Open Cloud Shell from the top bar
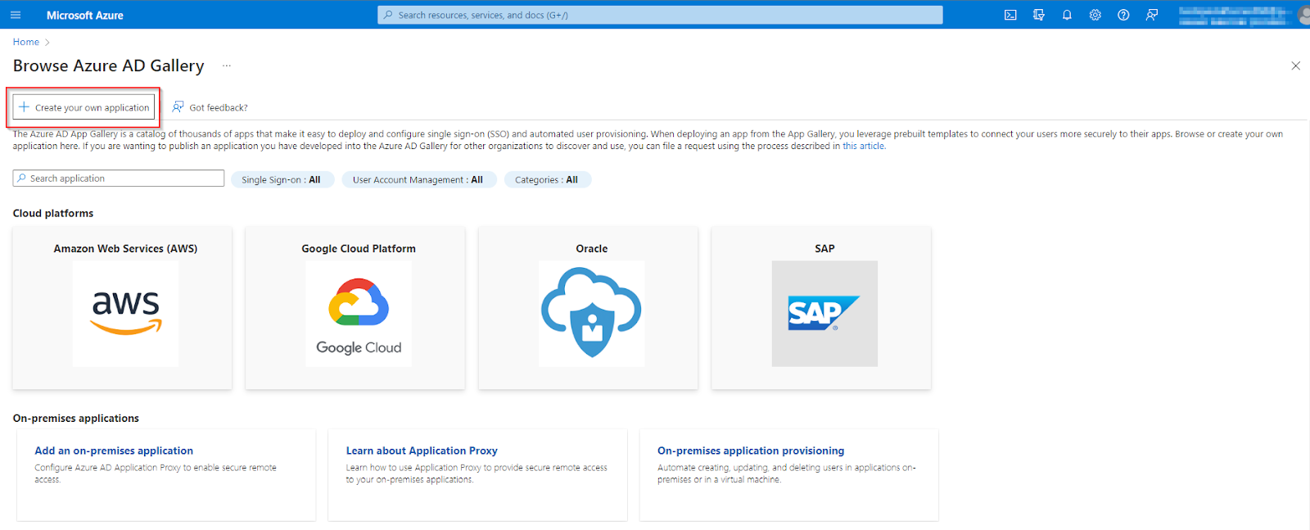The image size is (1310, 530). coord(1010,15)
